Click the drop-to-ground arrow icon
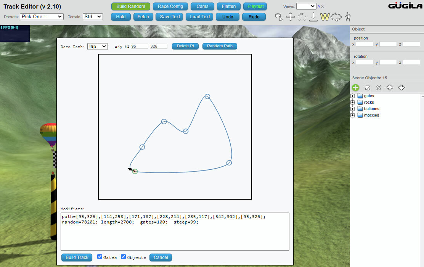The height and width of the screenshot is (267, 424). pyautogui.click(x=313, y=17)
